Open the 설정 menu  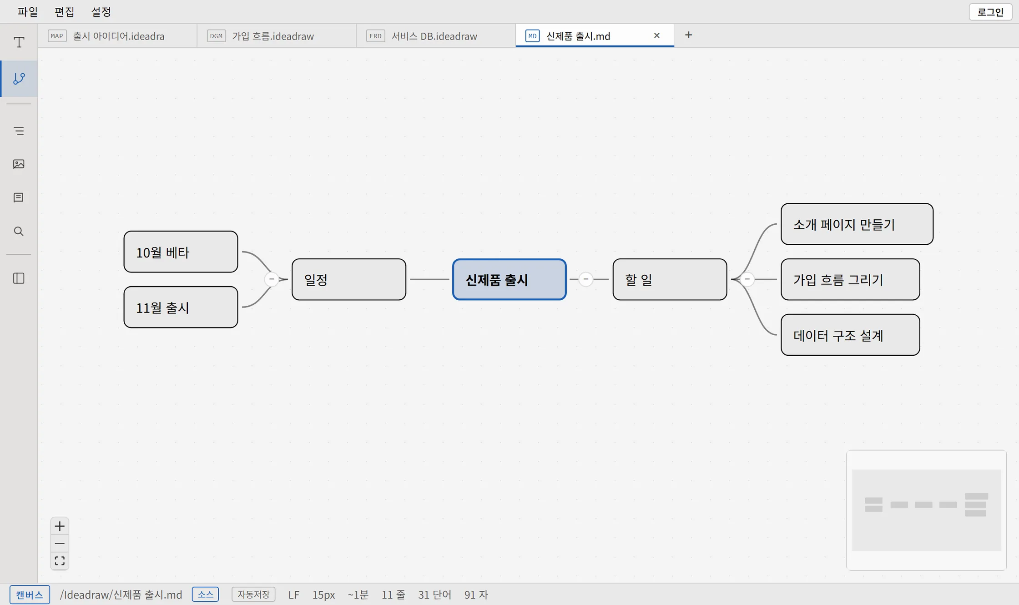(101, 12)
